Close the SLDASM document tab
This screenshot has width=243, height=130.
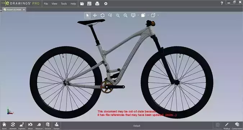[24, 10]
